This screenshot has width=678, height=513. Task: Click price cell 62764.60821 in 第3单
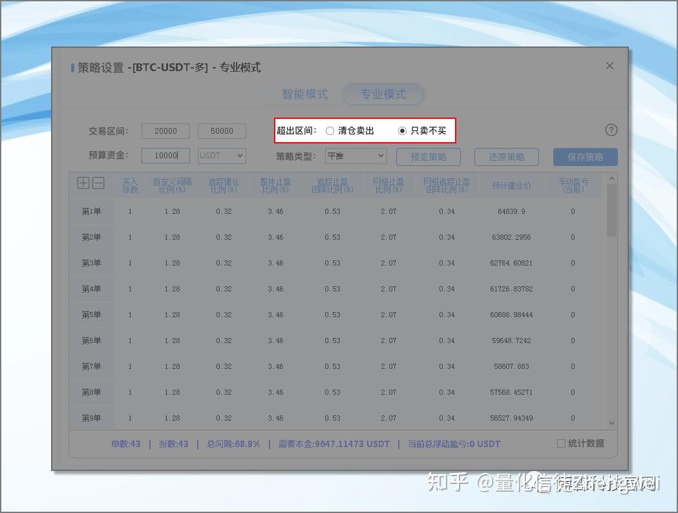[511, 263]
